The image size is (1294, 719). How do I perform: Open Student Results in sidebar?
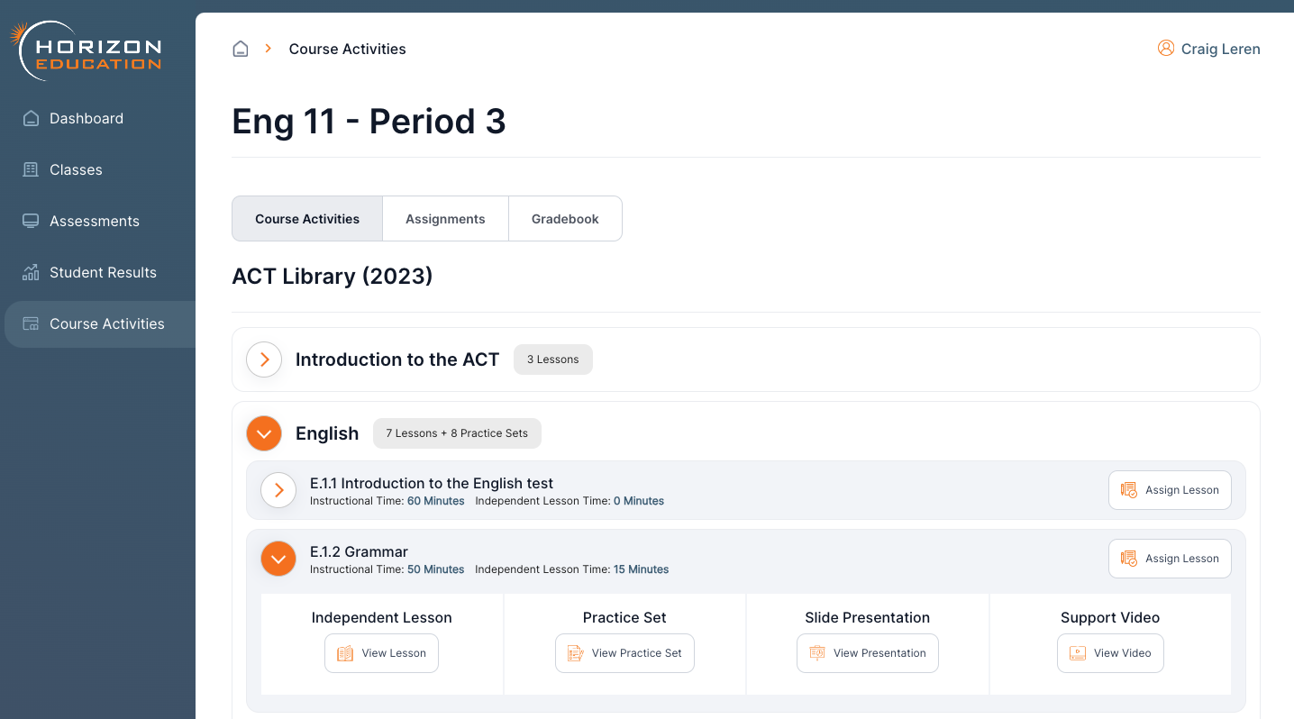pyautogui.click(x=103, y=272)
